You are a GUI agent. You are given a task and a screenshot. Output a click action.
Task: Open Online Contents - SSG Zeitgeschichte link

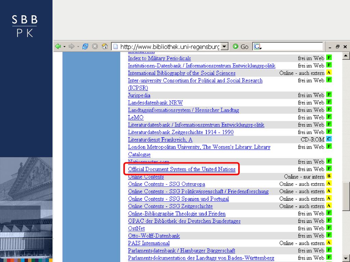170,206
